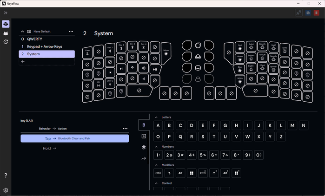
Task: Select the System layer
Action: click(46, 54)
